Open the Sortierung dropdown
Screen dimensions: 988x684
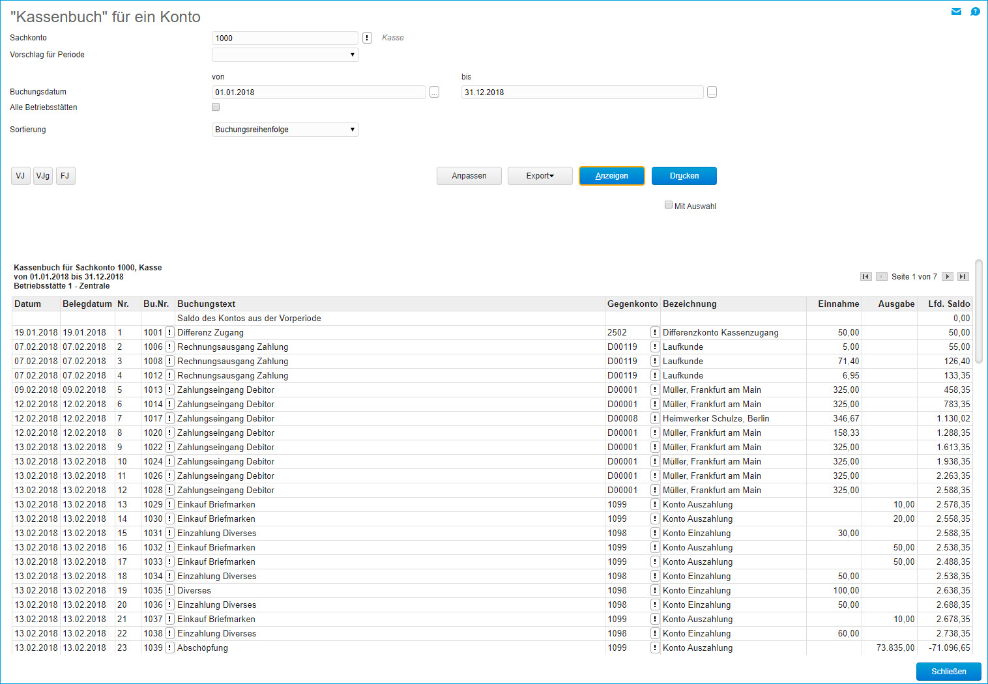click(285, 130)
